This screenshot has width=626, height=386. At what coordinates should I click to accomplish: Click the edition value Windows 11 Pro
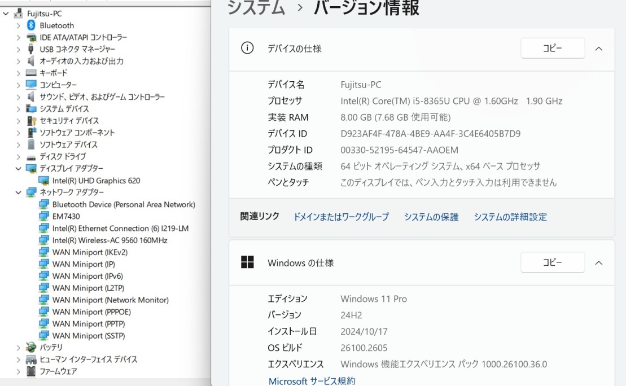[374, 299]
